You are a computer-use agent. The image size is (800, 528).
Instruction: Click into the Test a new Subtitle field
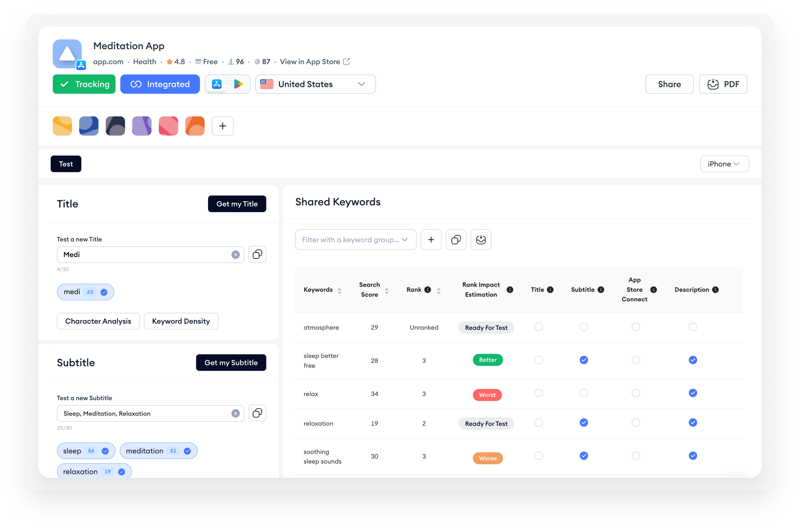(x=150, y=414)
